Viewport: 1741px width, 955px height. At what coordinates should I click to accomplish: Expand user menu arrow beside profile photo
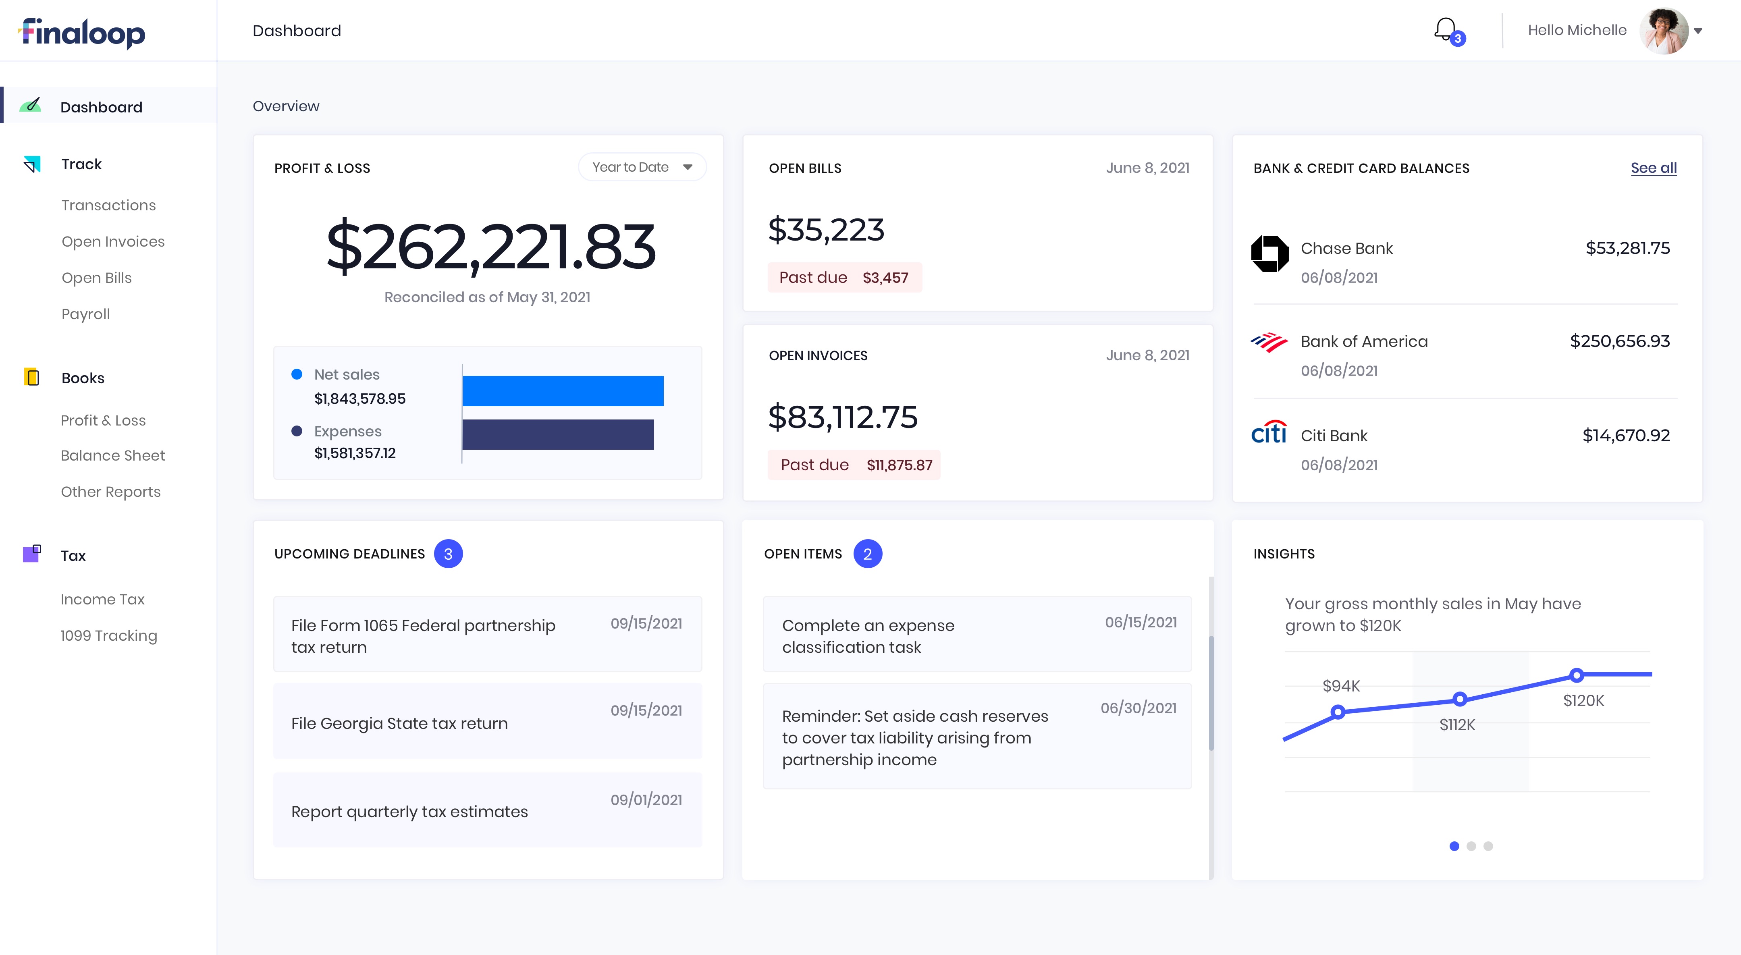pyautogui.click(x=1698, y=30)
